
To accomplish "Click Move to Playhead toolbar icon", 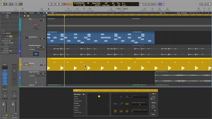I will click(111, 9).
